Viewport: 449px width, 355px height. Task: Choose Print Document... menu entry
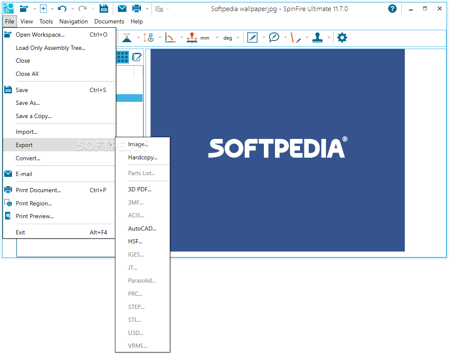pyautogui.click(x=59, y=190)
